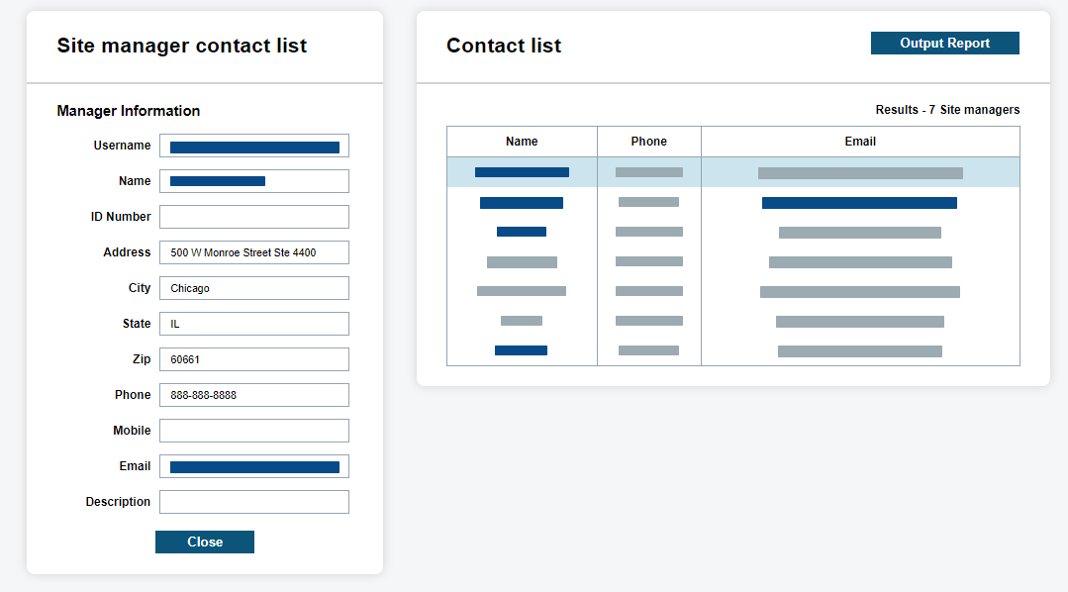Click the State field showing IL
The height and width of the screenshot is (592, 1068).
pyautogui.click(x=254, y=324)
